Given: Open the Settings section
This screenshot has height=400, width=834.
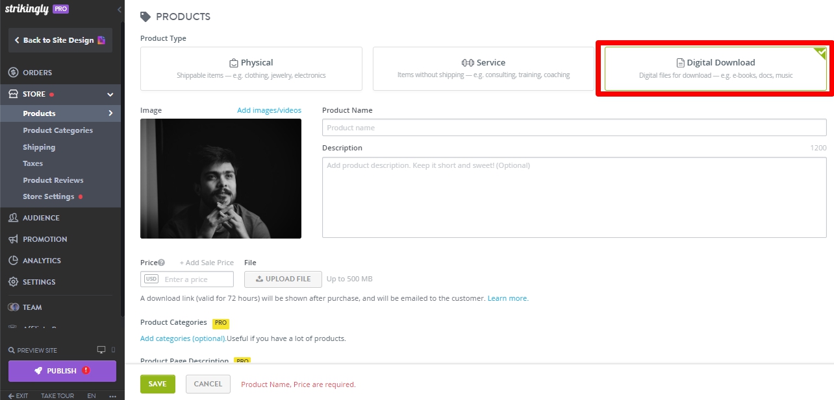Looking at the screenshot, I should 40,281.
